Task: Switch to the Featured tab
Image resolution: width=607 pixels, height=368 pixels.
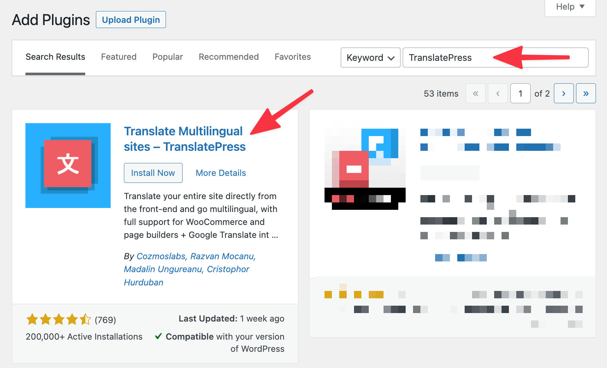Action: pos(119,57)
